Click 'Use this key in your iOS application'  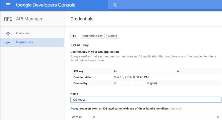(x=95, y=52)
